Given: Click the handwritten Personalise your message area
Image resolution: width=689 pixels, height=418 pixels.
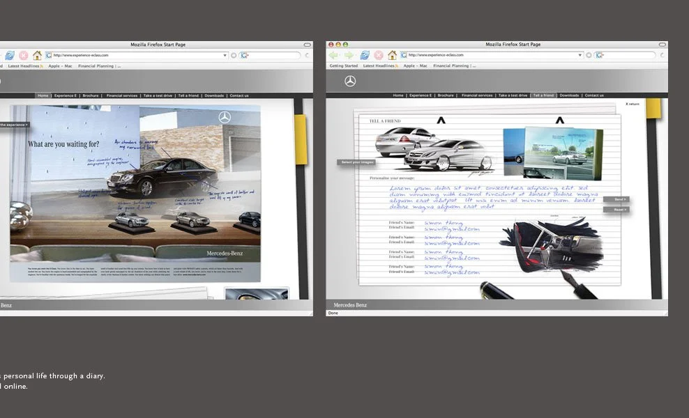Looking at the screenshot, I should coord(494,197).
